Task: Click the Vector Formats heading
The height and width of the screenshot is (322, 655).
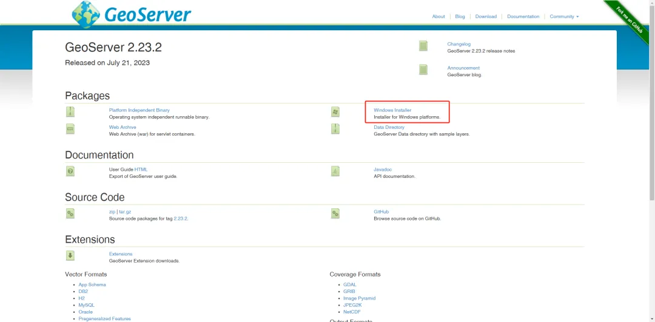Action: coord(86,274)
